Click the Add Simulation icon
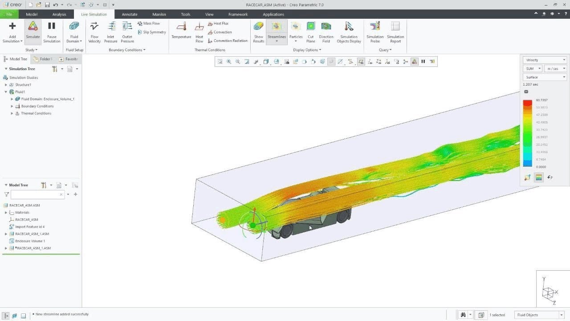The image size is (570, 321). pyautogui.click(x=12, y=26)
